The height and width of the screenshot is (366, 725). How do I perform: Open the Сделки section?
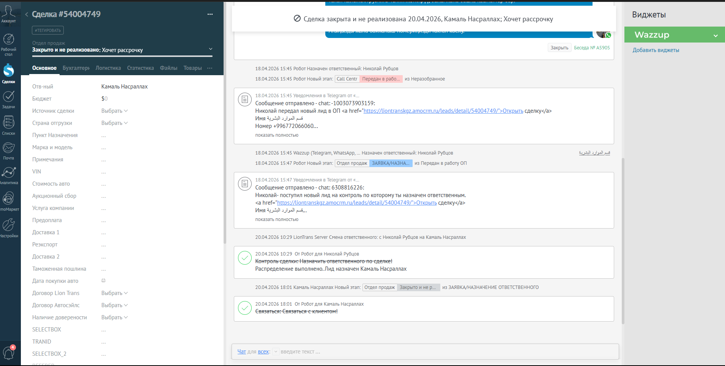click(x=8, y=74)
